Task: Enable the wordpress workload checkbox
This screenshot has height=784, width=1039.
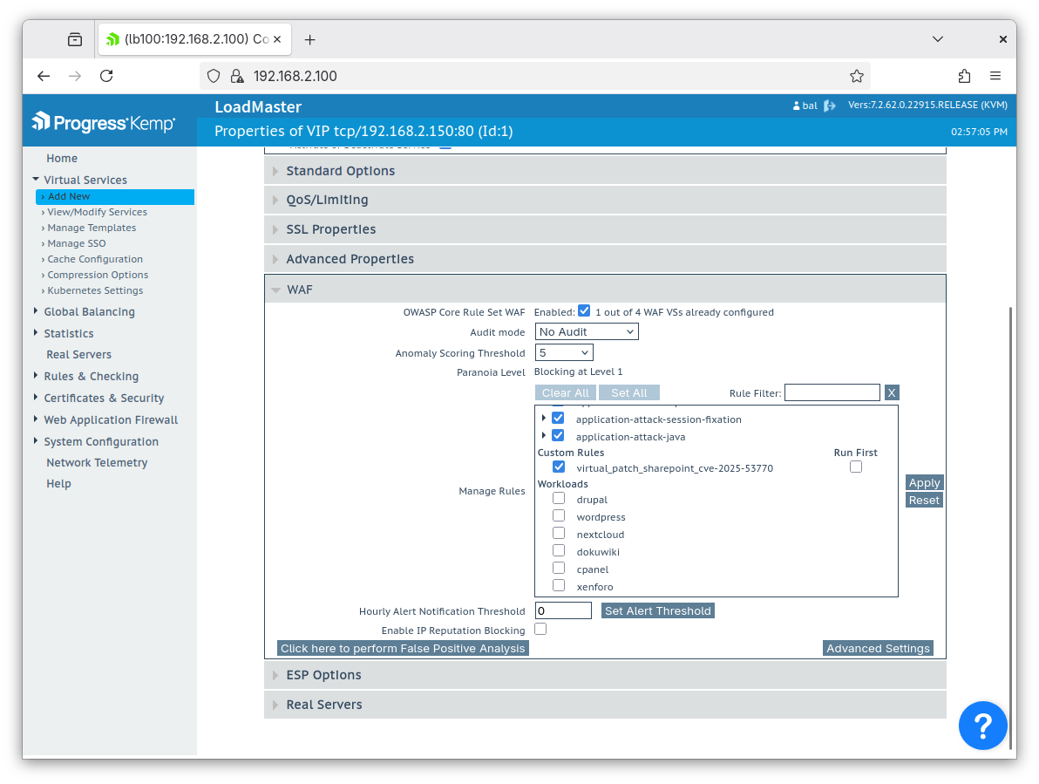Action: point(559,515)
